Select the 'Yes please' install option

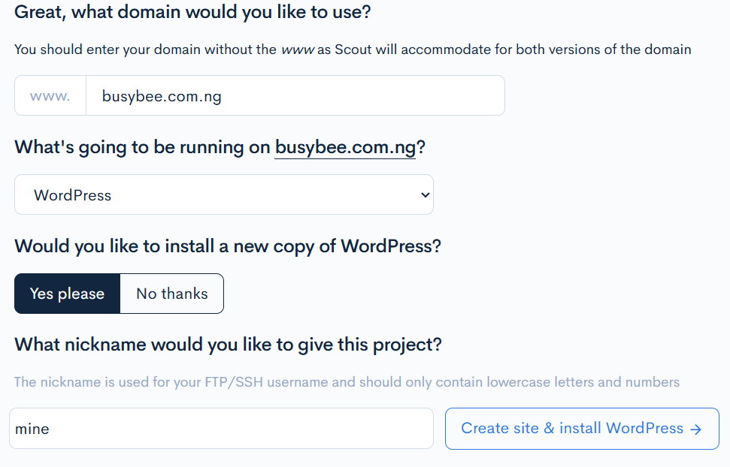[x=67, y=294]
